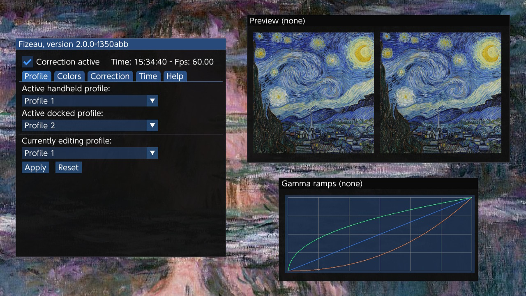
Task: Open the Active docked profile combo box
Action: click(90, 125)
